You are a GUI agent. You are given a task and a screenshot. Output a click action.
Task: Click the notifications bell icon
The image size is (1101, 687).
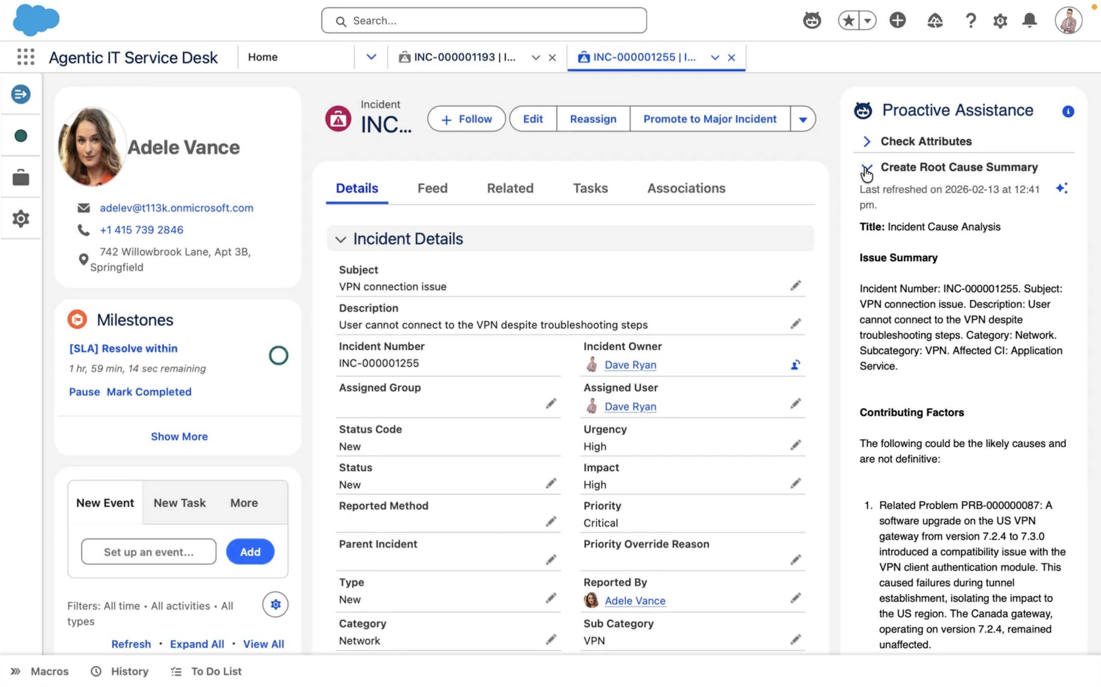(x=1029, y=21)
